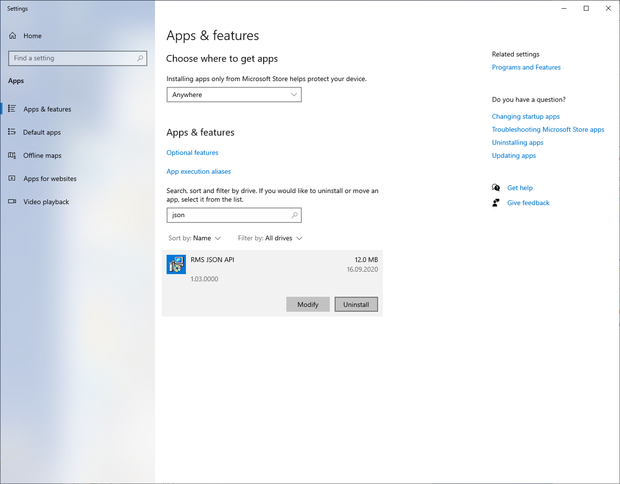The width and height of the screenshot is (620, 484).
Task: Click the Get help chat icon
Action: (x=496, y=188)
